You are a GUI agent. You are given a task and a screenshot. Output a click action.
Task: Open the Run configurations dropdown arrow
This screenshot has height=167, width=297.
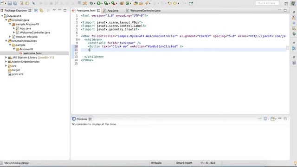tap(102, 3)
